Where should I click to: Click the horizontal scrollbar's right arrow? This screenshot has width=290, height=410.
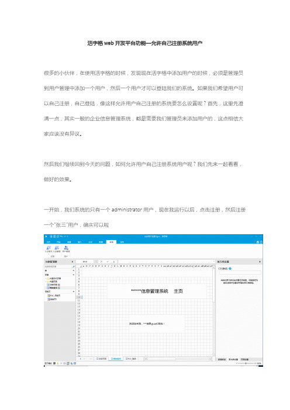coord(210,359)
